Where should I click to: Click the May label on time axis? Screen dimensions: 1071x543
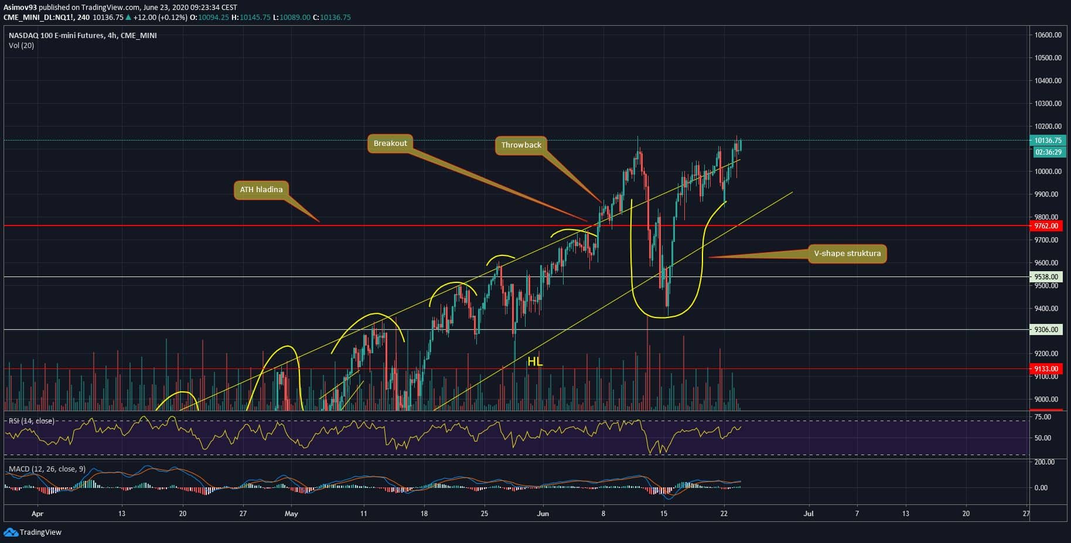click(x=291, y=514)
